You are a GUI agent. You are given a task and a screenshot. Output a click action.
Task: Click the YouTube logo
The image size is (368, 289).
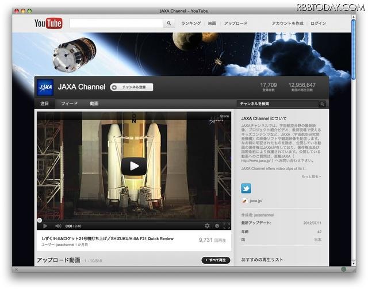tap(48, 23)
